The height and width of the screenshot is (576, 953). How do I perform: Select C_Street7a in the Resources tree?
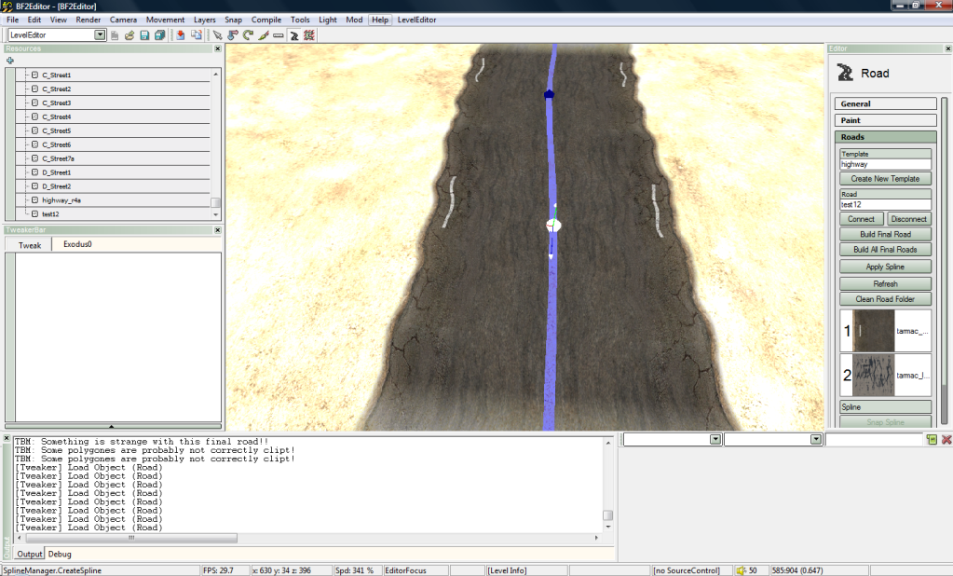point(59,158)
